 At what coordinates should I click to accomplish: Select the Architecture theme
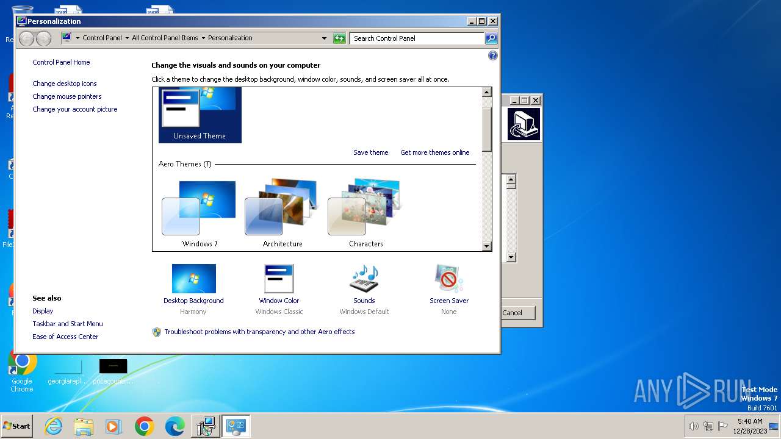point(283,213)
